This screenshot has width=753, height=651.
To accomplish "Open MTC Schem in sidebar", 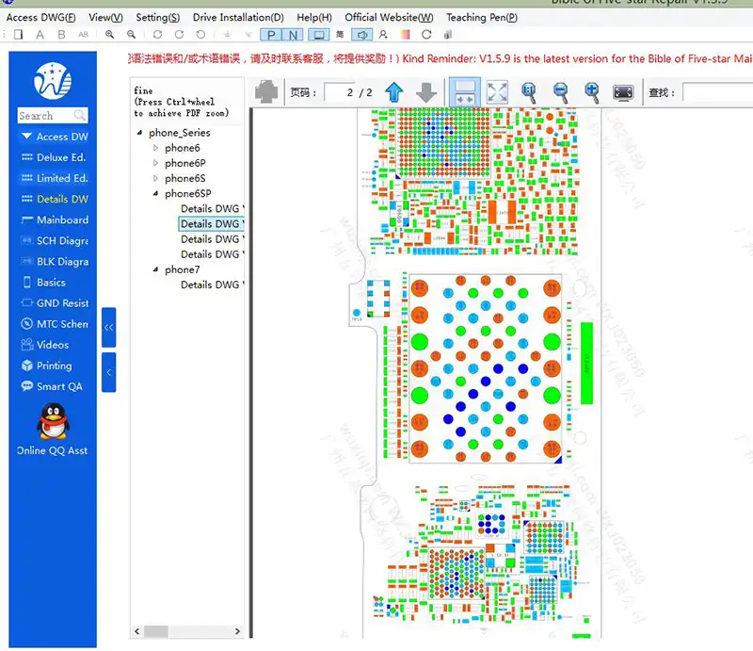I will coord(55,324).
